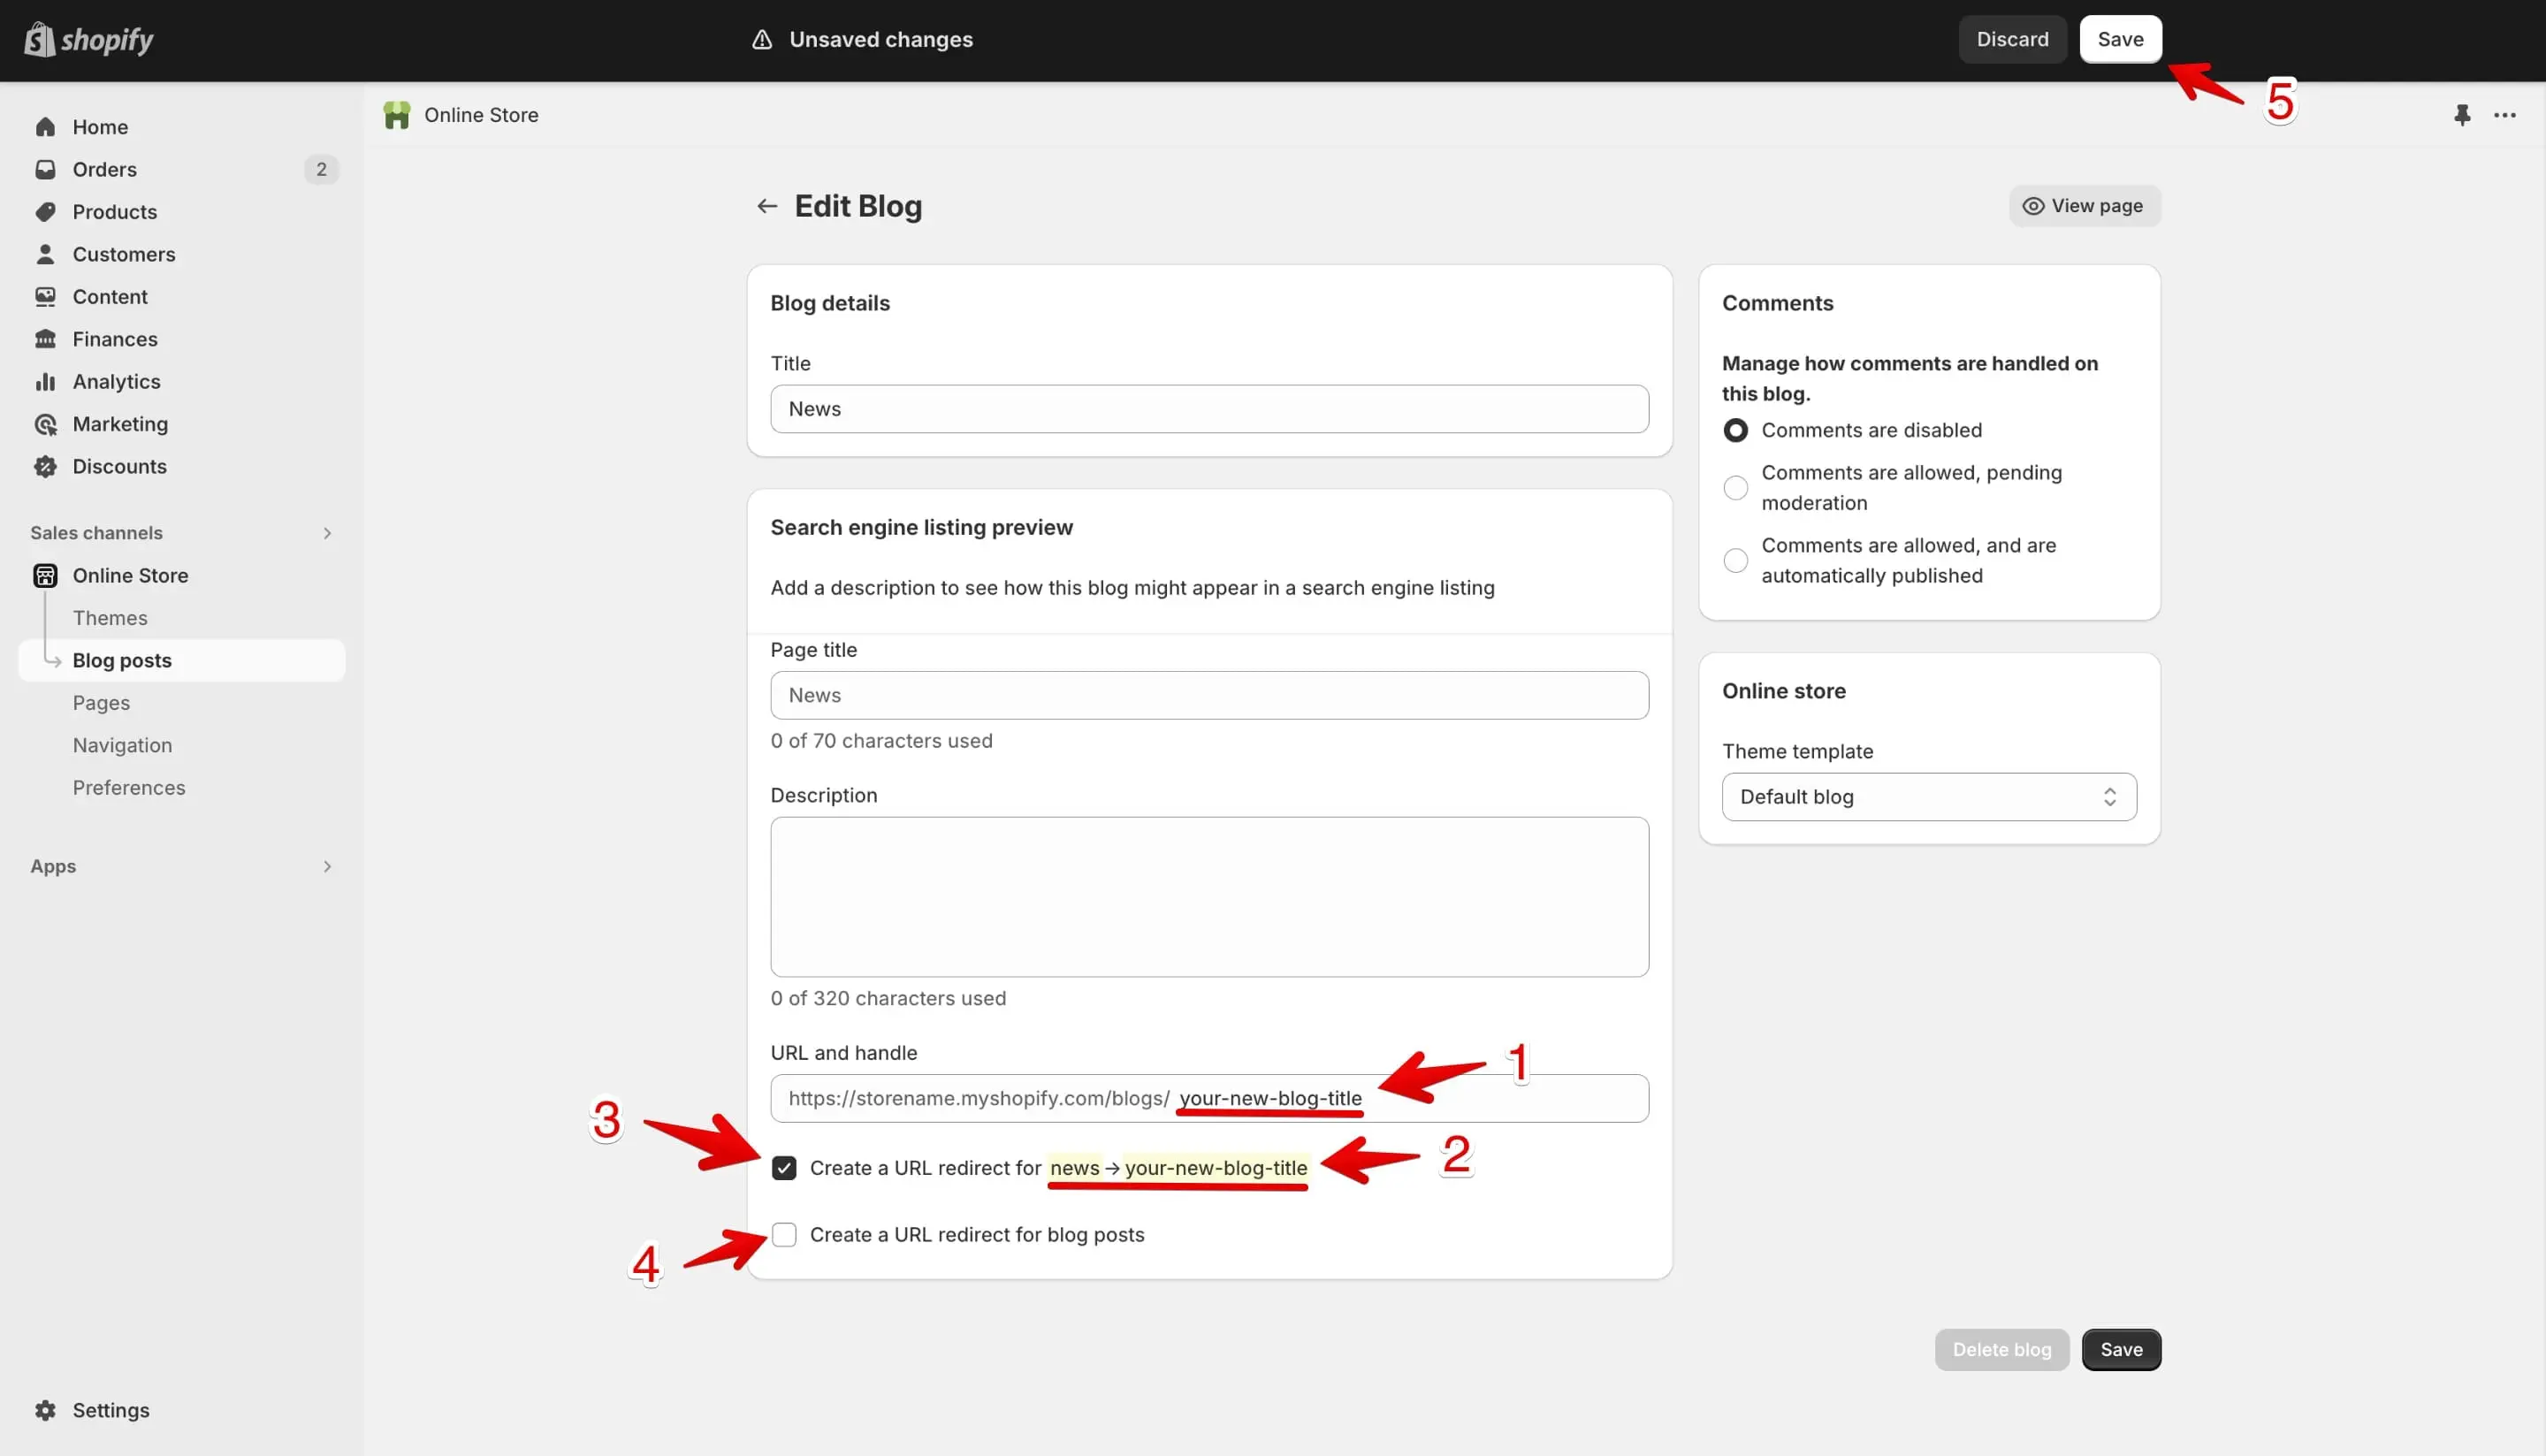
Task: Click the Unsaved changes warning icon
Action: [762, 40]
